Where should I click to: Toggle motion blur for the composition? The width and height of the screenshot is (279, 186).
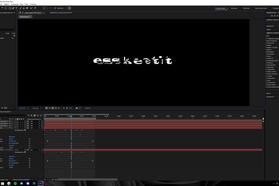[x=38, y=115]
